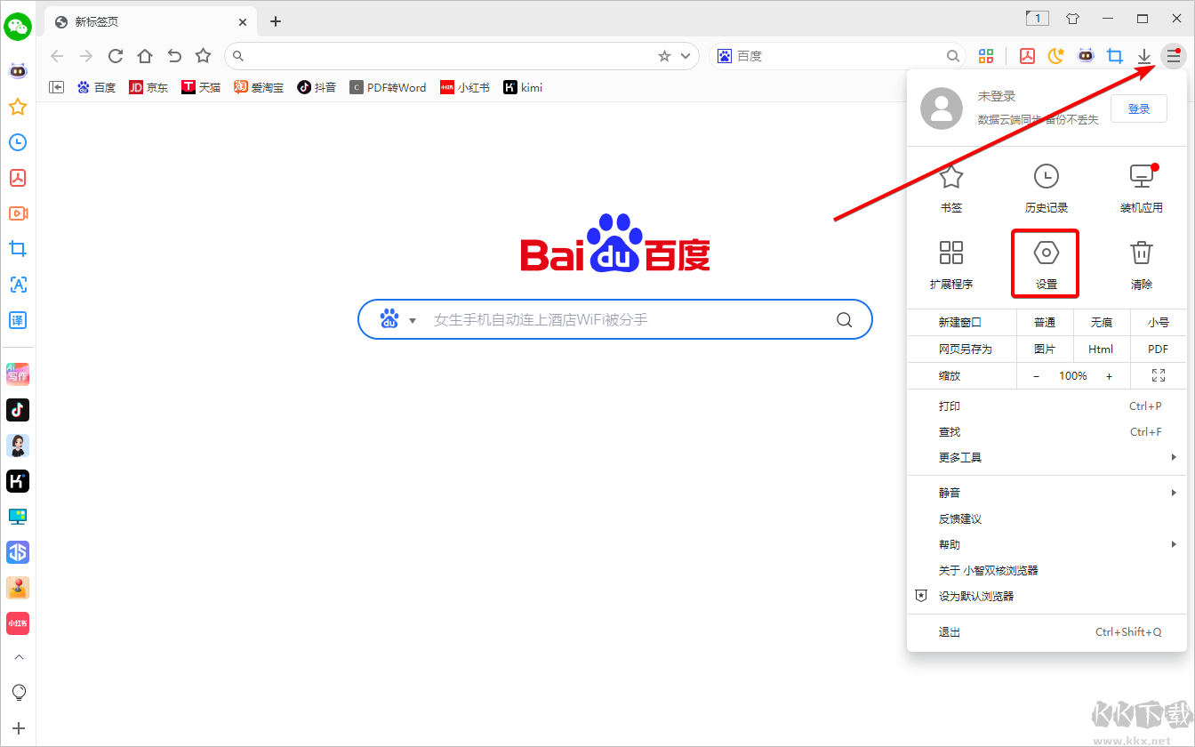Open browsing history via sidebar clock icon
The image size is (1195, 747).
tap(18, 142)
